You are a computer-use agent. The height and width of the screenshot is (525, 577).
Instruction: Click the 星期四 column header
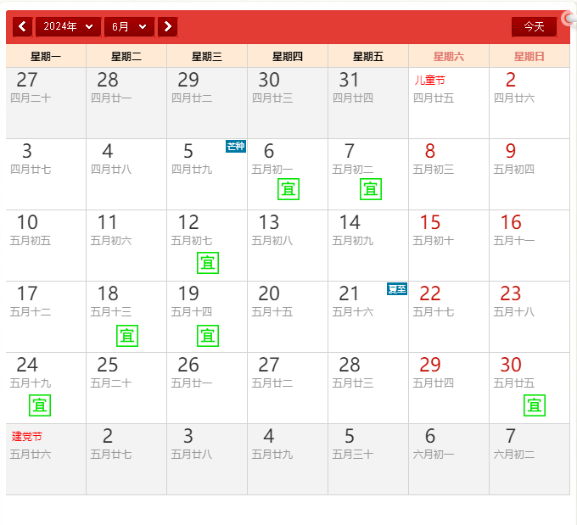click(x=288, y=56)
